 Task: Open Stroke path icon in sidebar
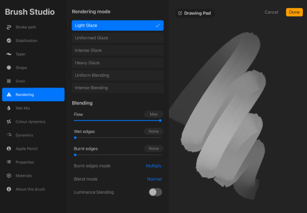(9, 27)
